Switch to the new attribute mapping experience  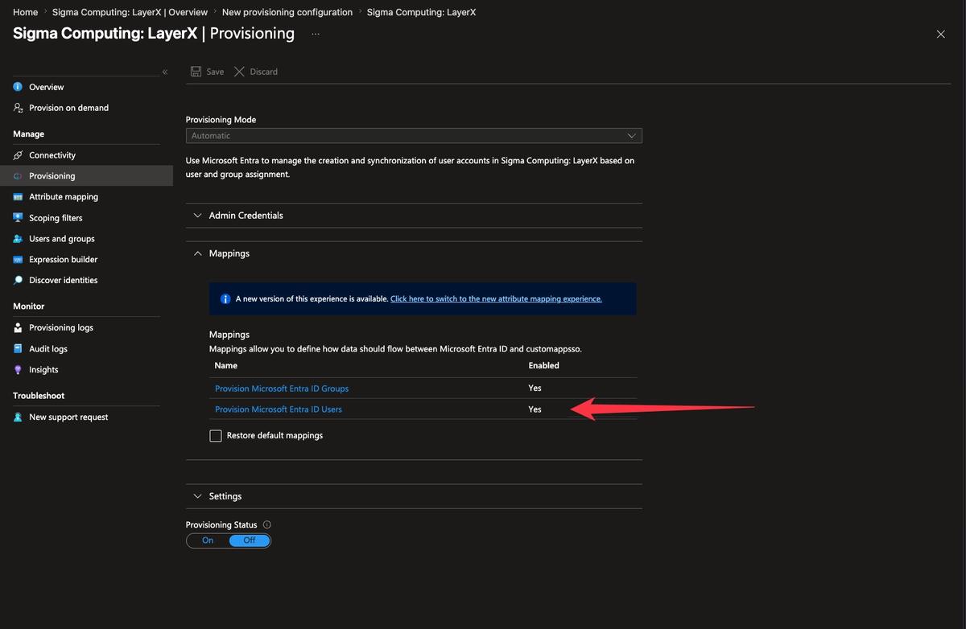pyautogui.click(x=496, y=298)
